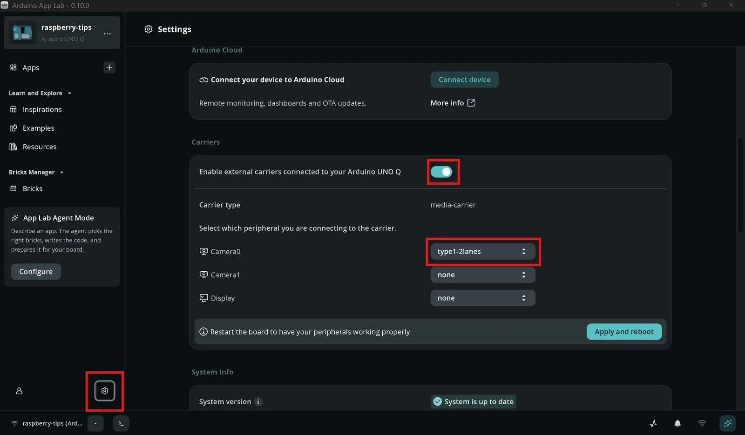Click the System version info icon
The height and width of the screenshot is (435, 745).
click(x=258, y=402)
